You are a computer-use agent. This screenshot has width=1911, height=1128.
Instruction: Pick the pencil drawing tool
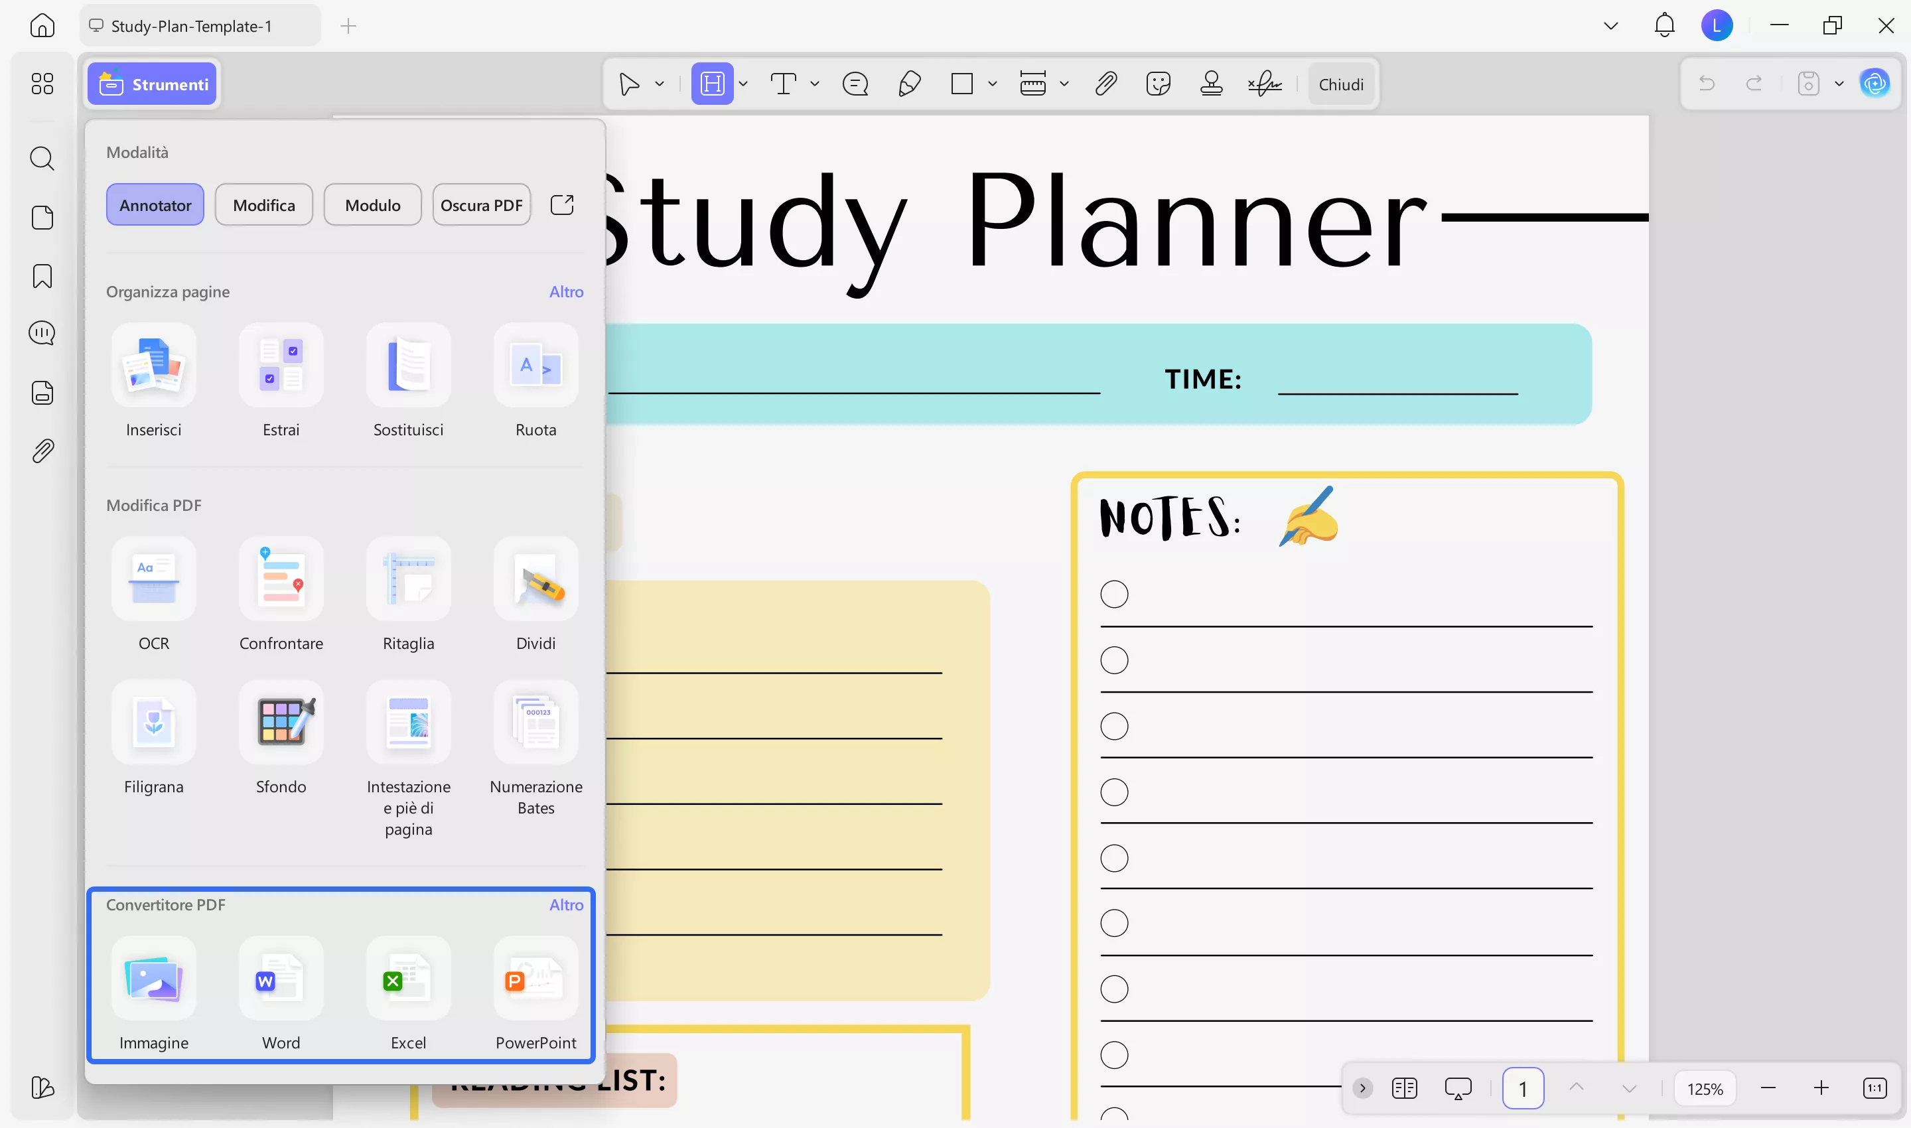point(909,84)
